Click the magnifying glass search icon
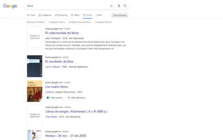Viewport: 223px width, 140px height. click(125, 6)
